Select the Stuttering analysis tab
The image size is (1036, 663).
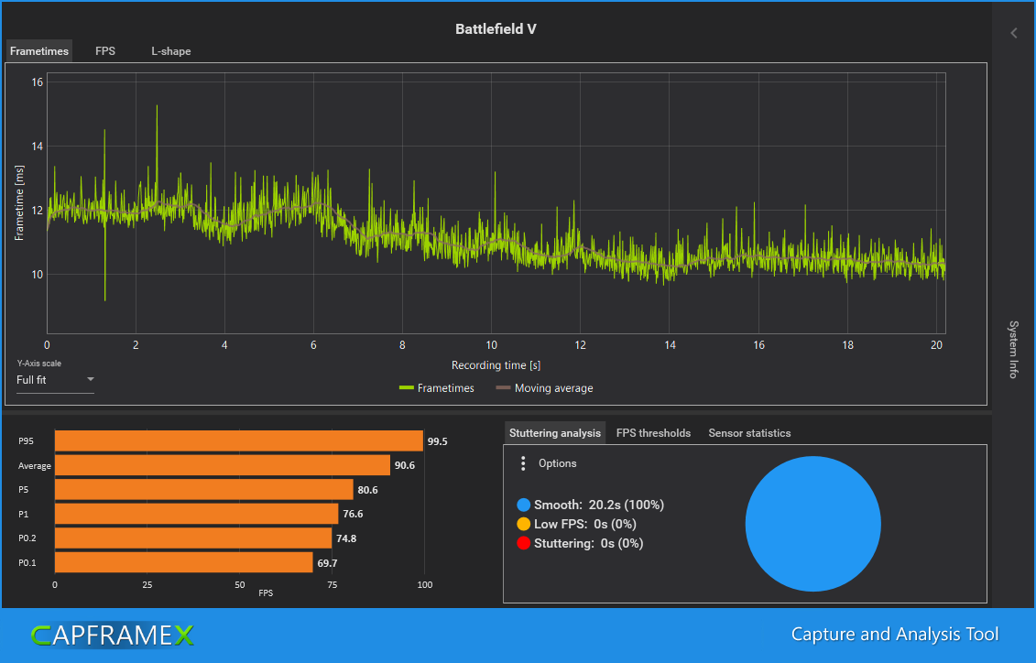pyautogui.click(x=555, y=433)
